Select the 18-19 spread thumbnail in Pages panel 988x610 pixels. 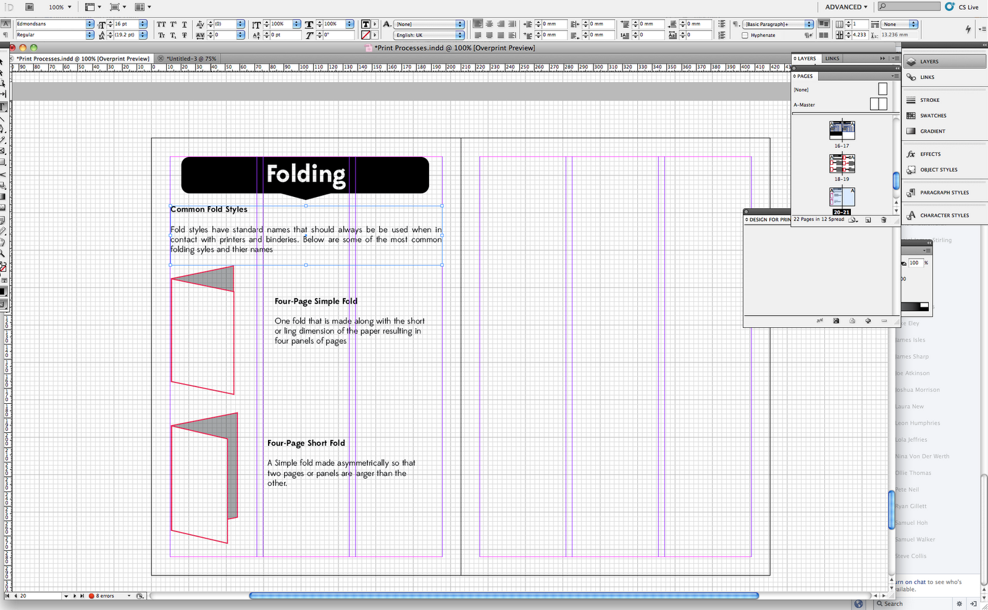(842, 164)
